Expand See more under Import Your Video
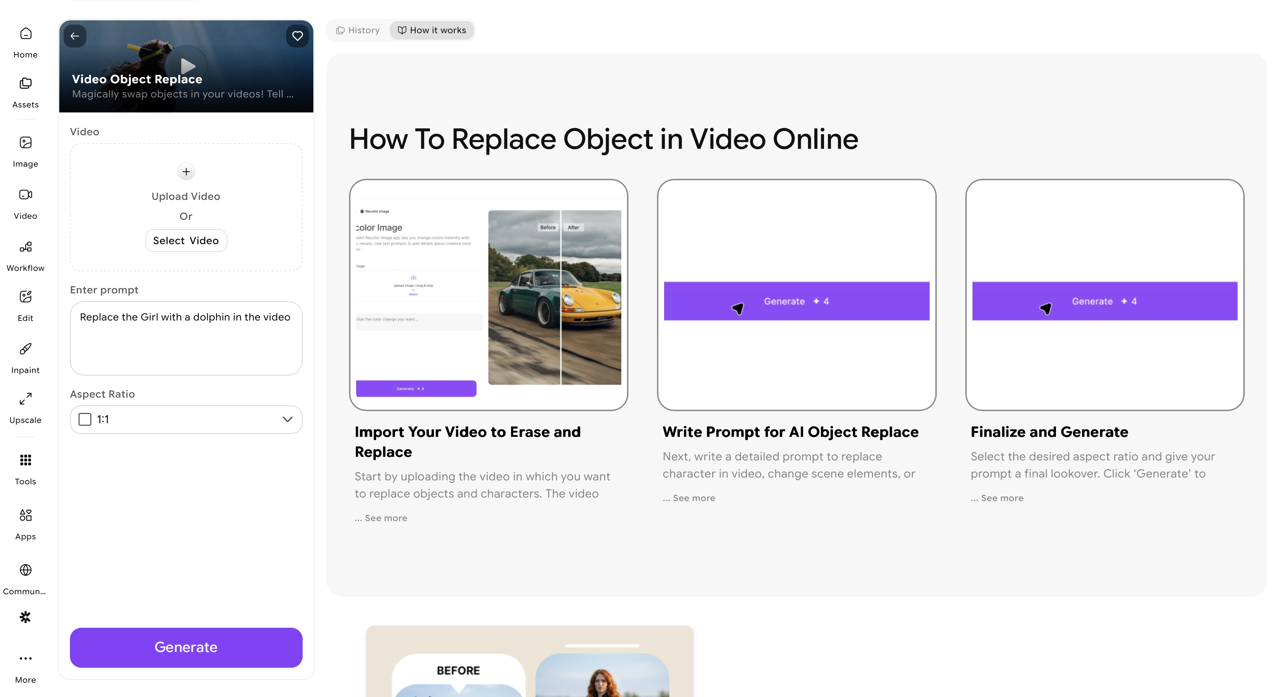 (386, 518)
